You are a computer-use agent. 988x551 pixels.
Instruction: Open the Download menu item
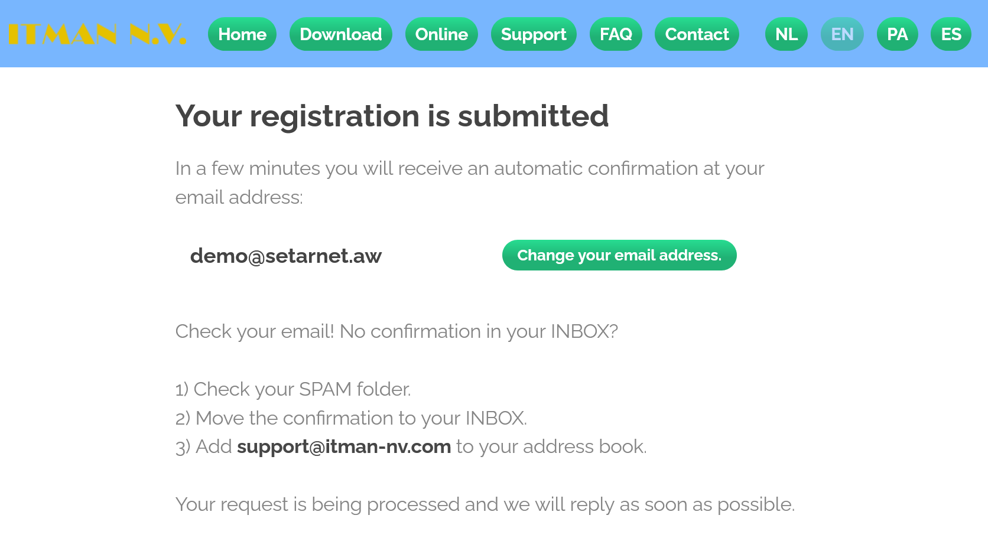340,34
